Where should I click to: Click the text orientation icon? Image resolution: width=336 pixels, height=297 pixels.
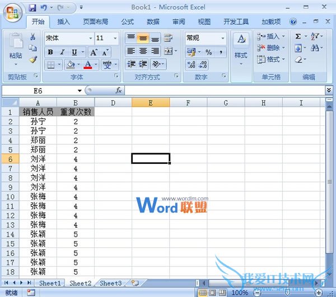point(157,64)
